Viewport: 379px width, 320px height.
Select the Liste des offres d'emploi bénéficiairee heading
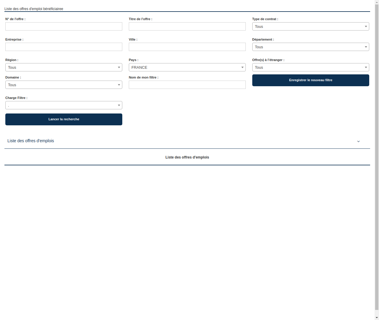pyautogui.click(x=33, y=9)
